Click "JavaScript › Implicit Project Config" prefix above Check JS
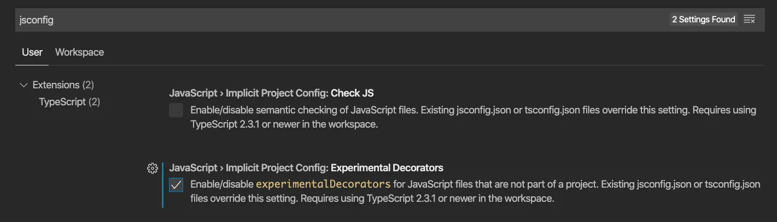The image size is (777, 222). click(249, 93)
